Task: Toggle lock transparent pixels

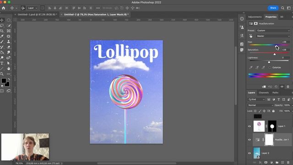Action: (x=255, y=111)
